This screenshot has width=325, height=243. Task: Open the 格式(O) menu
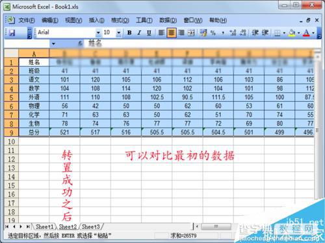point(120,20)
